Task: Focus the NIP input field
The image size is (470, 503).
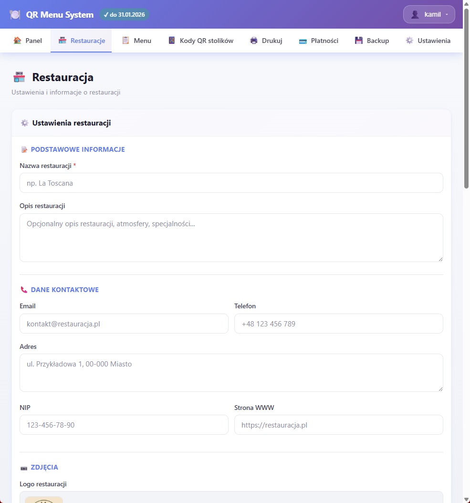Action: tap(124, 425)
